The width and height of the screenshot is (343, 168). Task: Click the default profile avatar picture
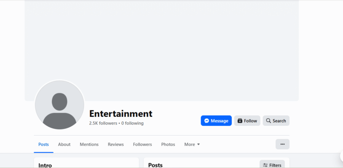pyautogui.click(x=59, y=105)
